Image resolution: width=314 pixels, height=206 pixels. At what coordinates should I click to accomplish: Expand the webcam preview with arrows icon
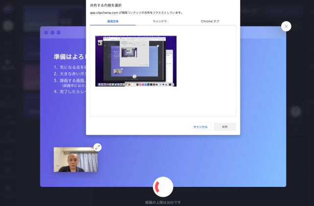pos(98,147)
